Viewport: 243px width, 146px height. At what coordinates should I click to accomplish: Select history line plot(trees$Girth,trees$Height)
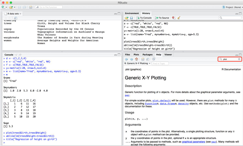(x=144, y=42)
